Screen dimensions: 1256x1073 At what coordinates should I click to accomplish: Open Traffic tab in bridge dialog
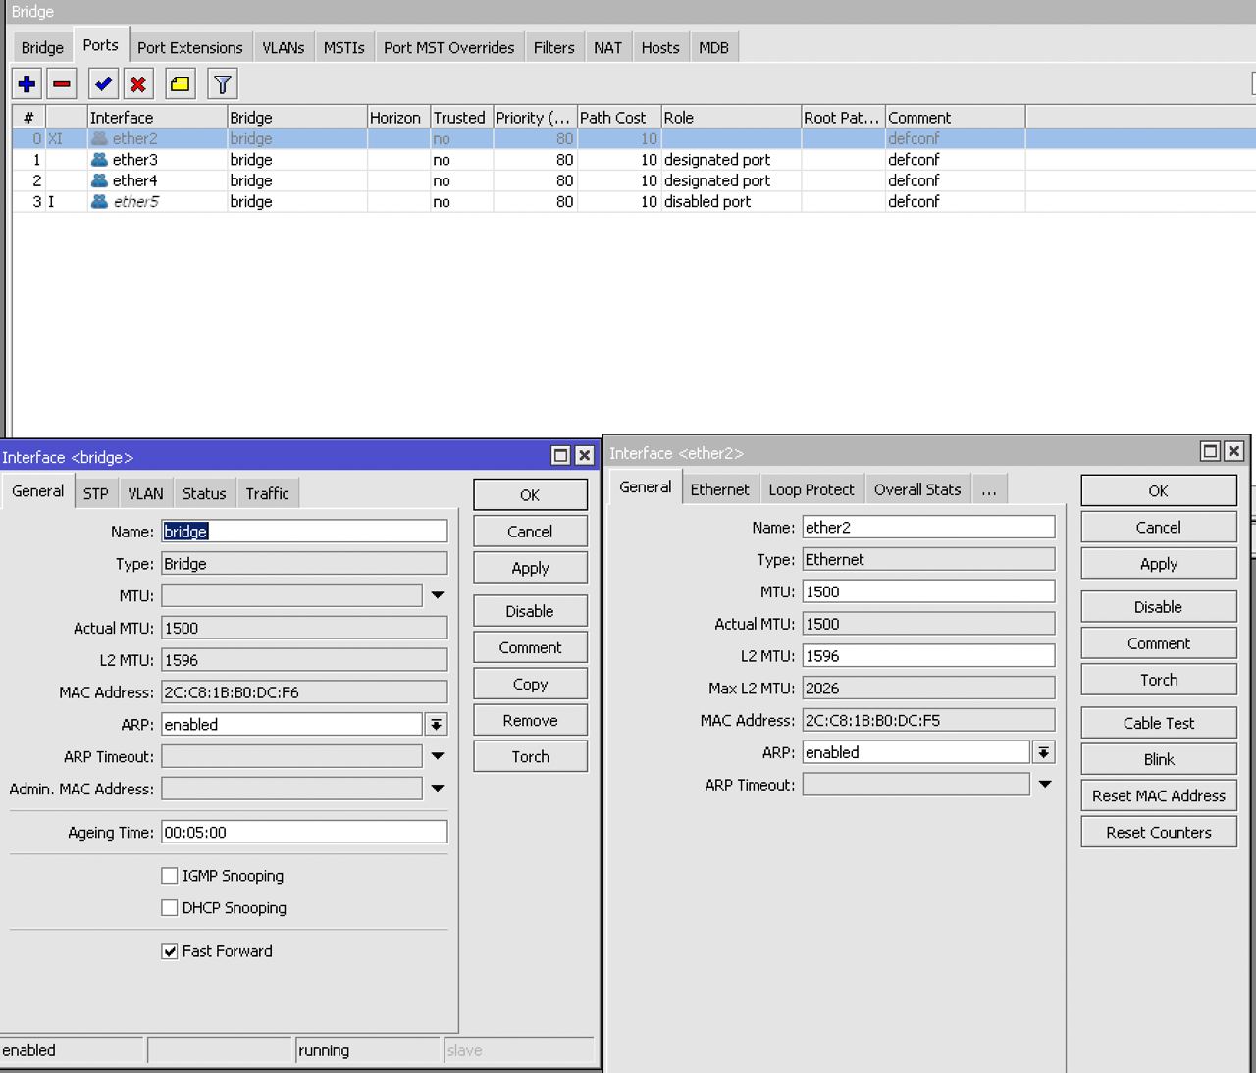click(x=268, y=493)
